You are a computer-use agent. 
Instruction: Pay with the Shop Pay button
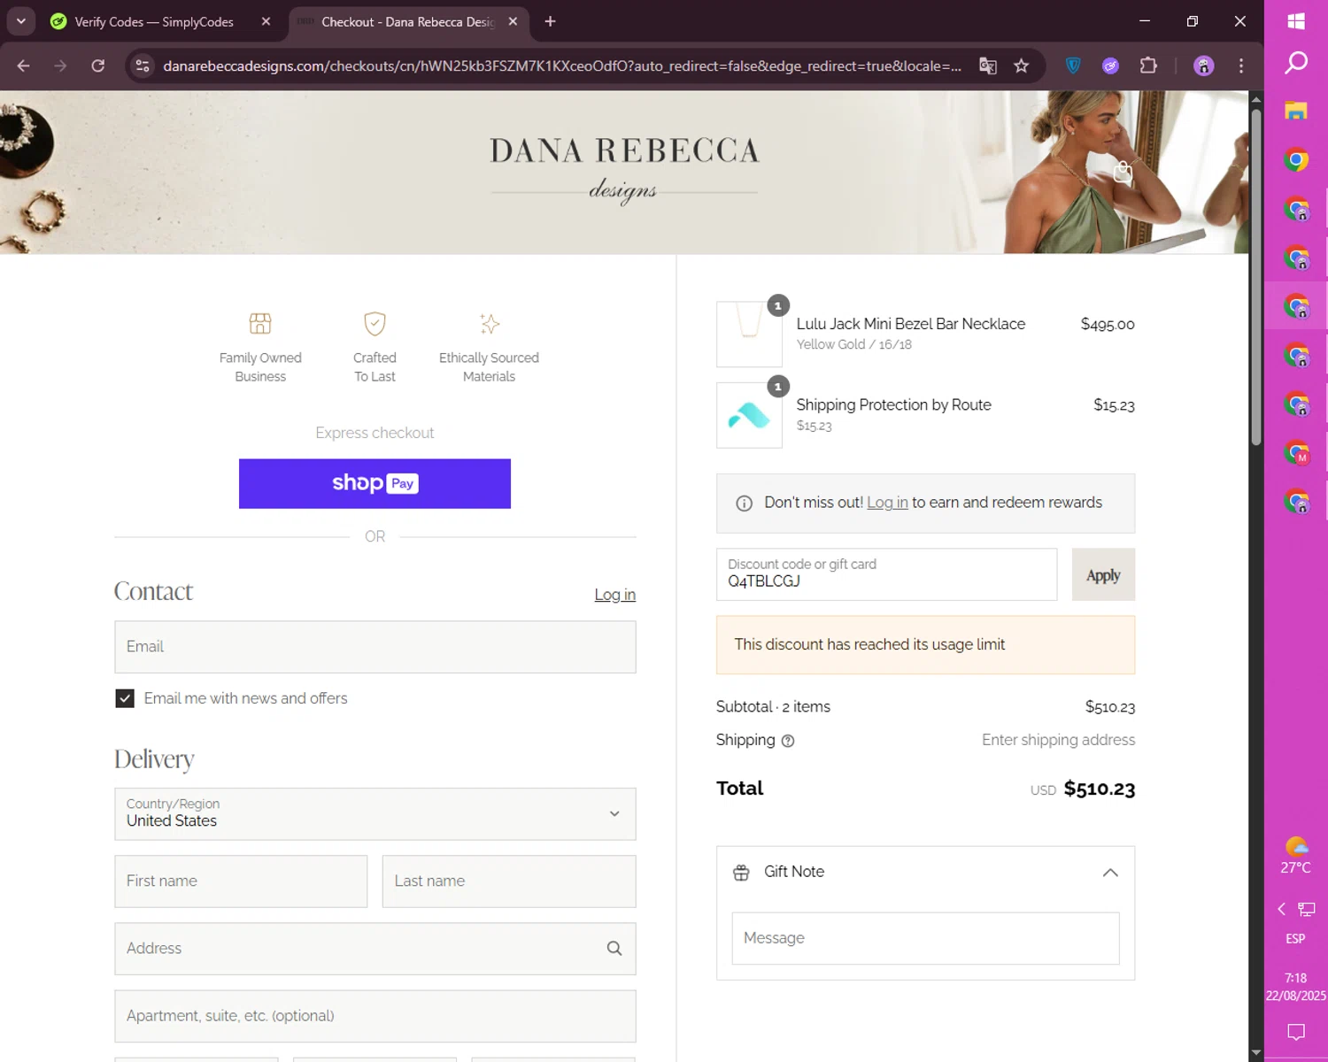pos(374,483)
